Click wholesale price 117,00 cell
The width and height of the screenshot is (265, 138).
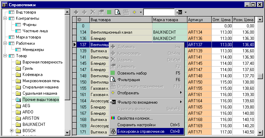(222, 132)
